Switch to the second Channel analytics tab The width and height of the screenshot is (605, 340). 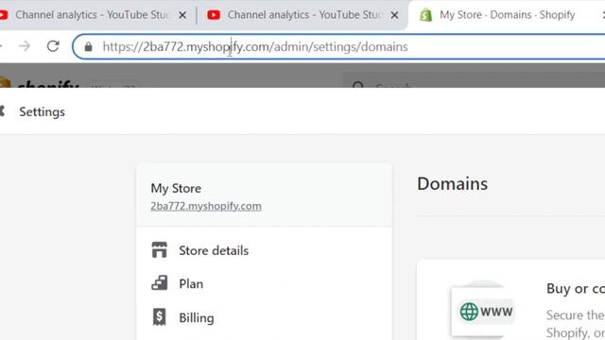(x=302, y=15)
